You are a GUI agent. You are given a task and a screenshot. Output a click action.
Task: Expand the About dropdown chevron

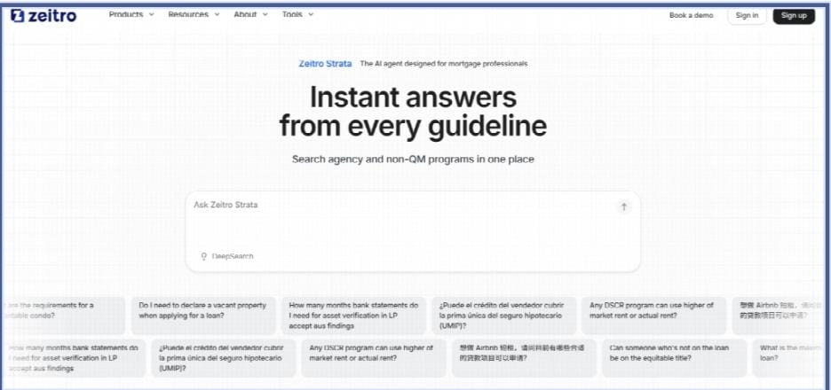pos(265,15)
